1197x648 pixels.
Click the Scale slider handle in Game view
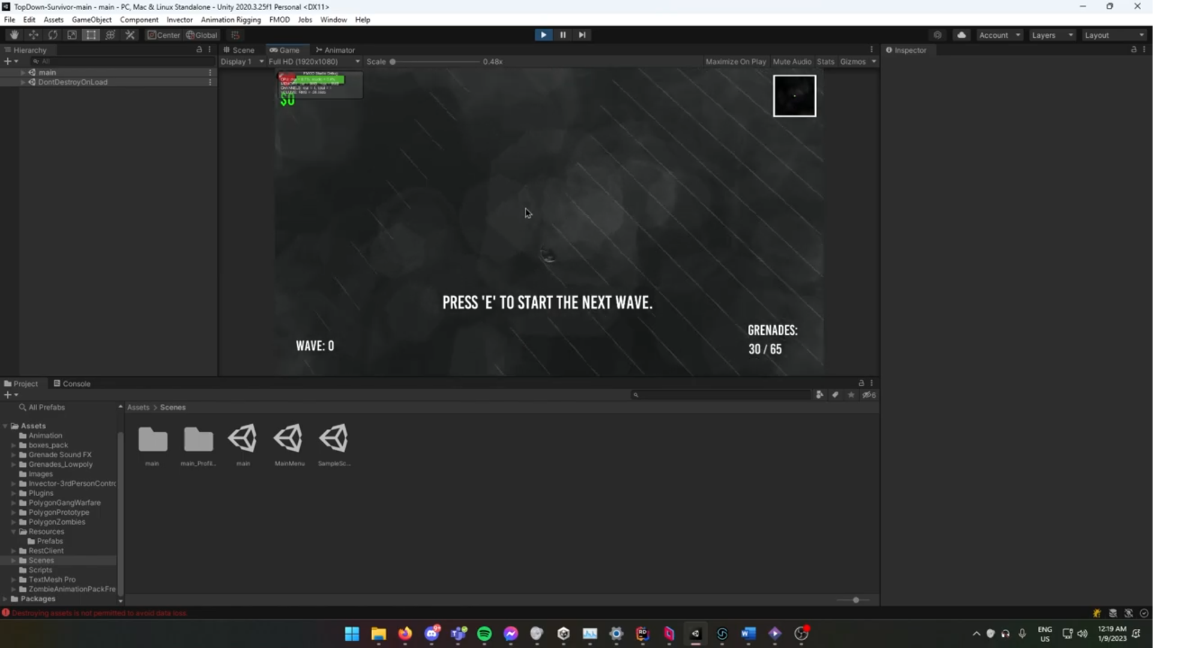click(x=393, y=61)
